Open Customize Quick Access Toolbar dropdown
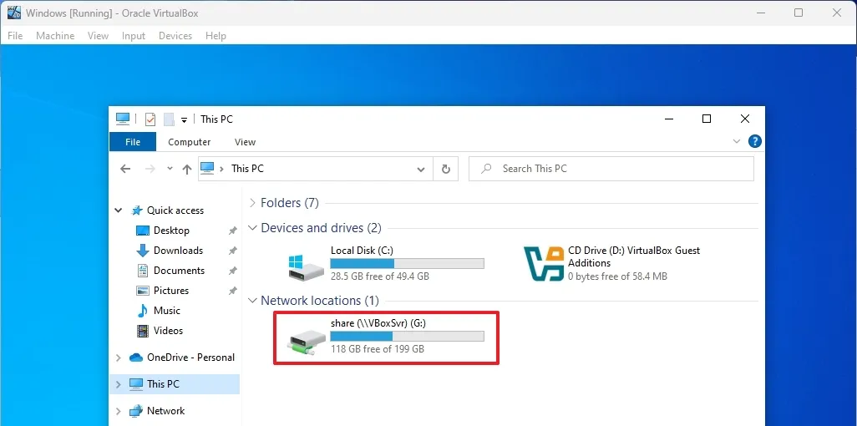The image size is (857, 426). tap(185, 119)
